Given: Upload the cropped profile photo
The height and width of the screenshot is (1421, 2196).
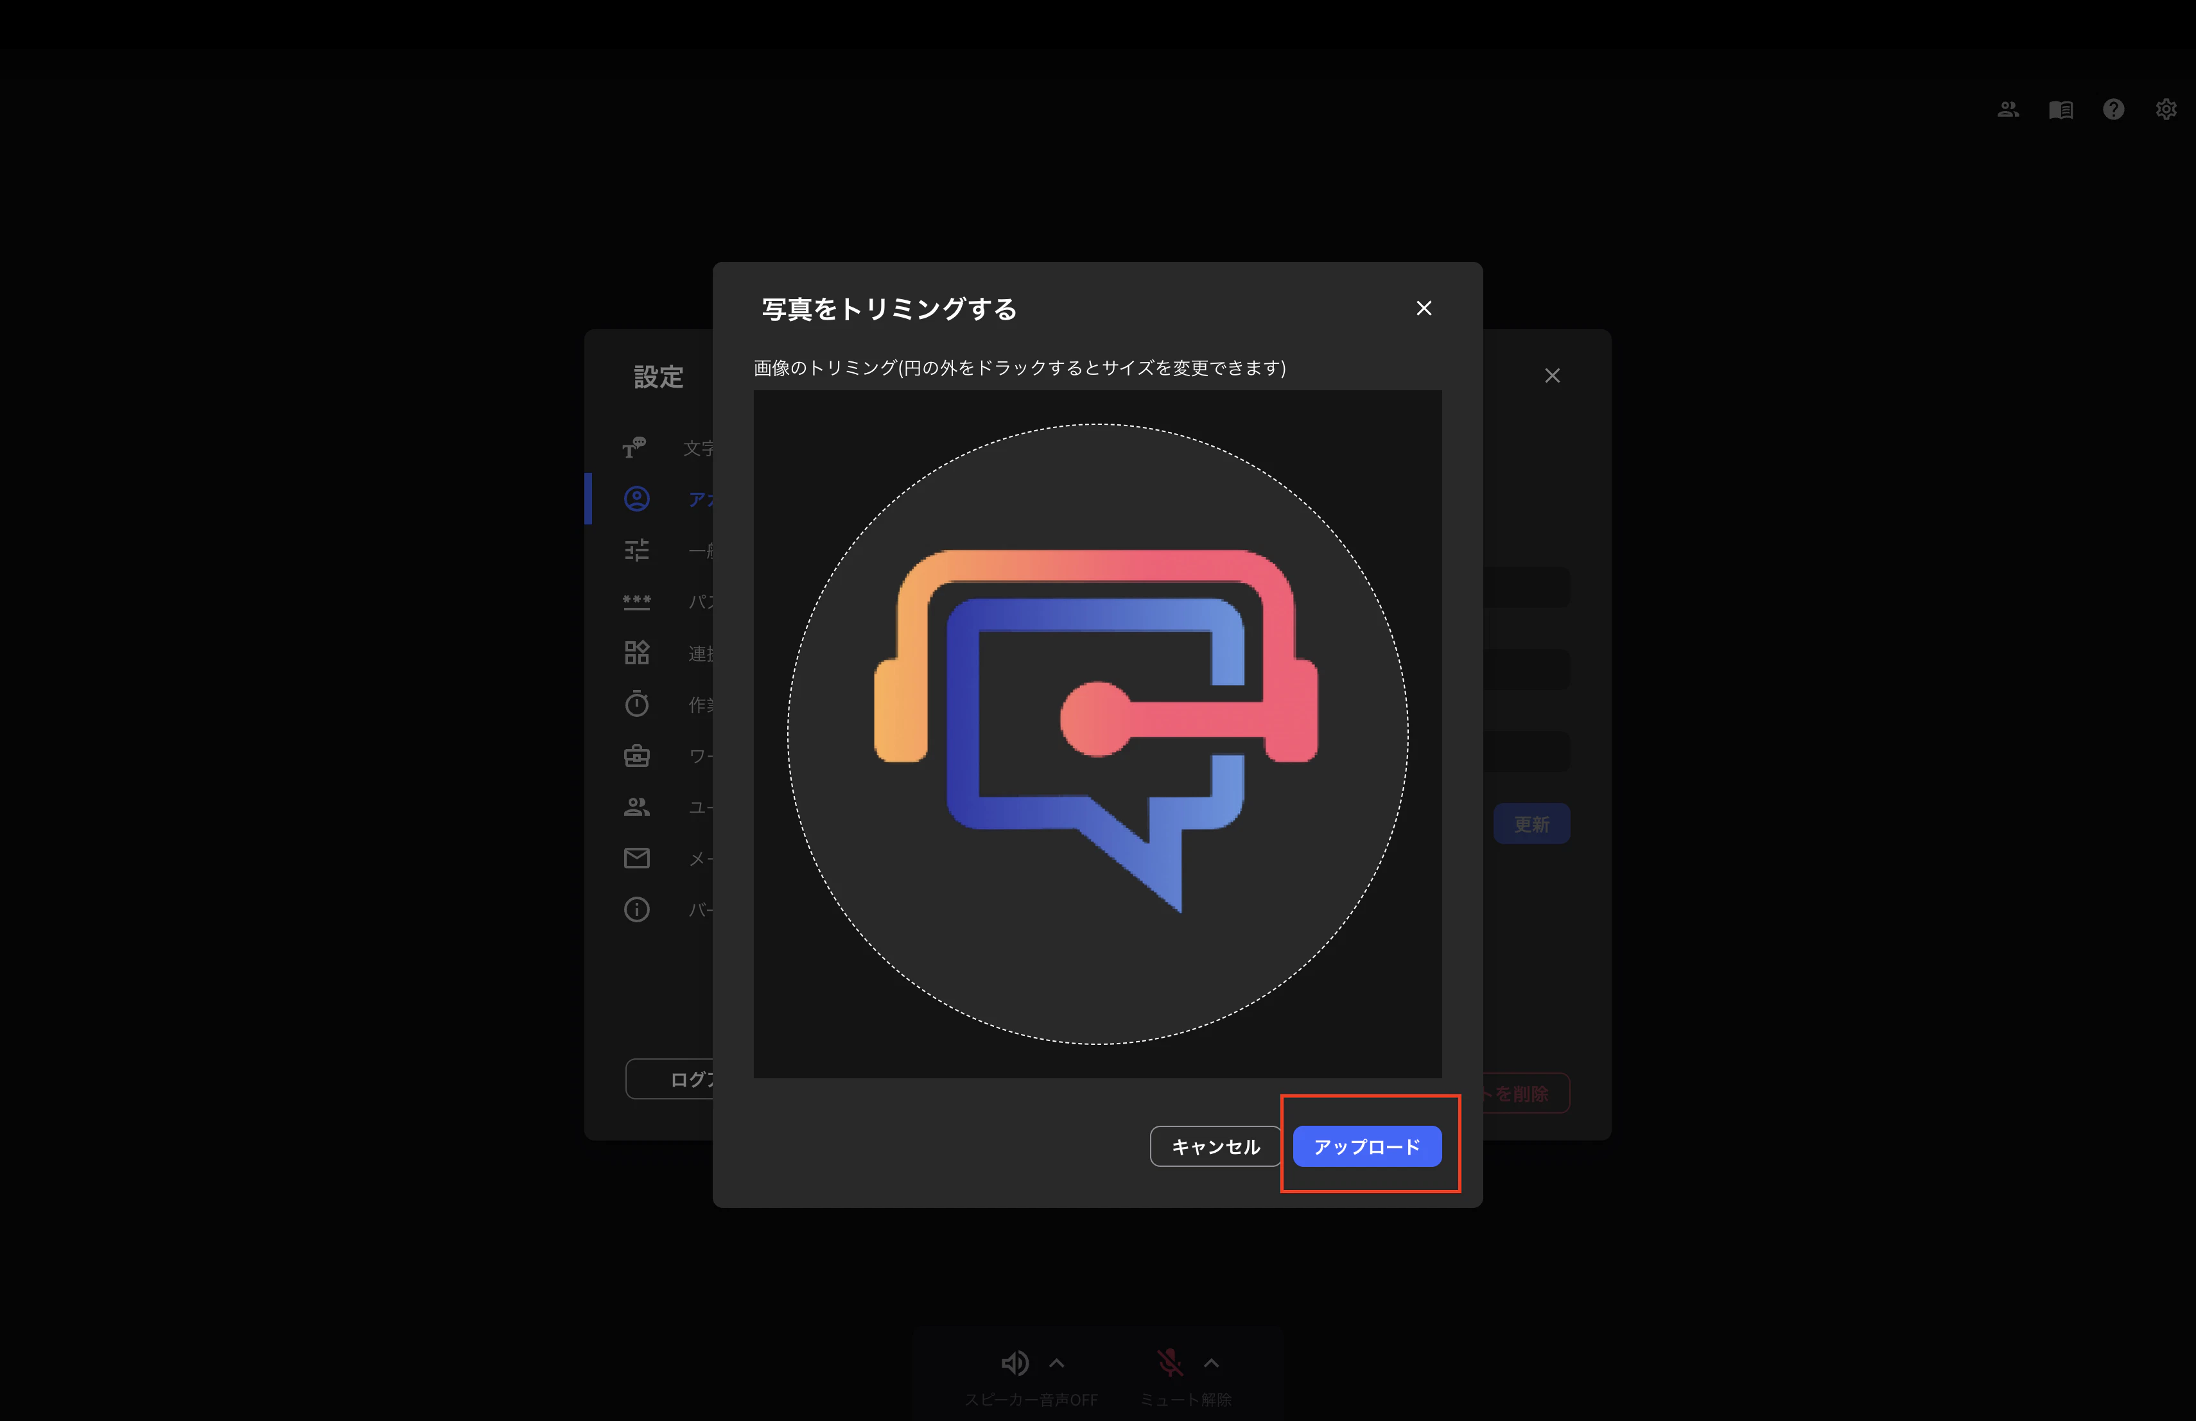Looking at the screenshot, I should tap(1366, 1146).
